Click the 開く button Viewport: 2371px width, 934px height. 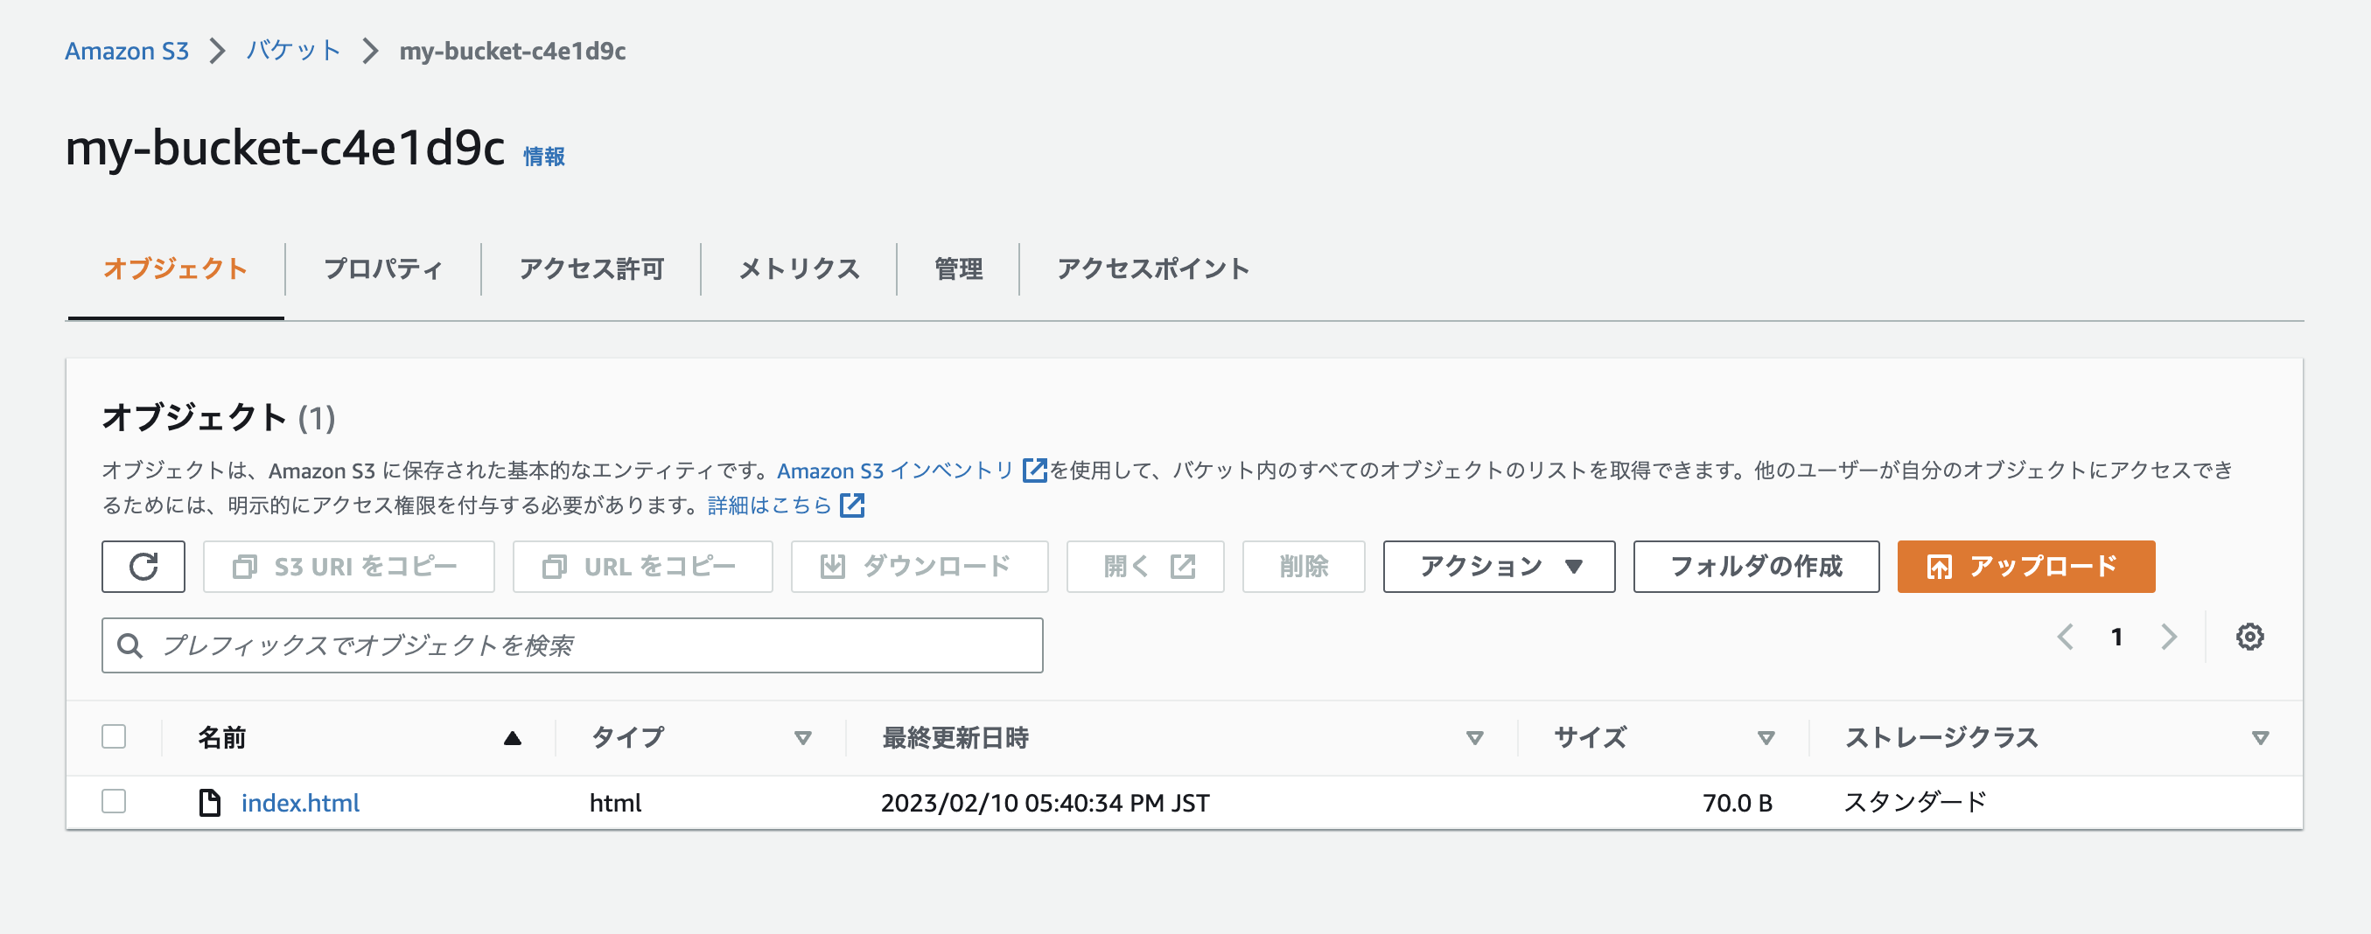click(1145, 566)
